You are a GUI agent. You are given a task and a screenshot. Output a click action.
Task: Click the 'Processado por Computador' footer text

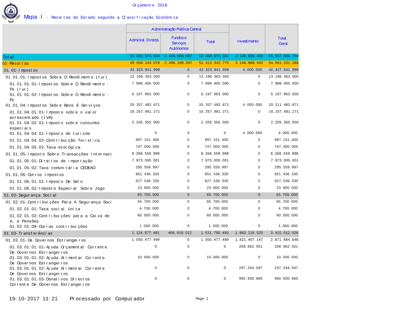pyautogui.click(x=107, y=299)
